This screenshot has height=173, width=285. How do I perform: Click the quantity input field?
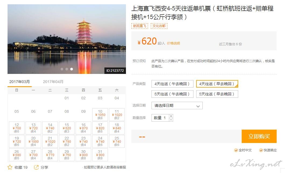pos(160,118)
